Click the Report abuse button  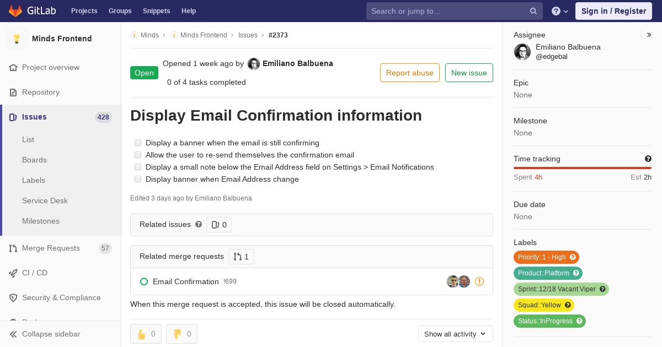point(410,73)
